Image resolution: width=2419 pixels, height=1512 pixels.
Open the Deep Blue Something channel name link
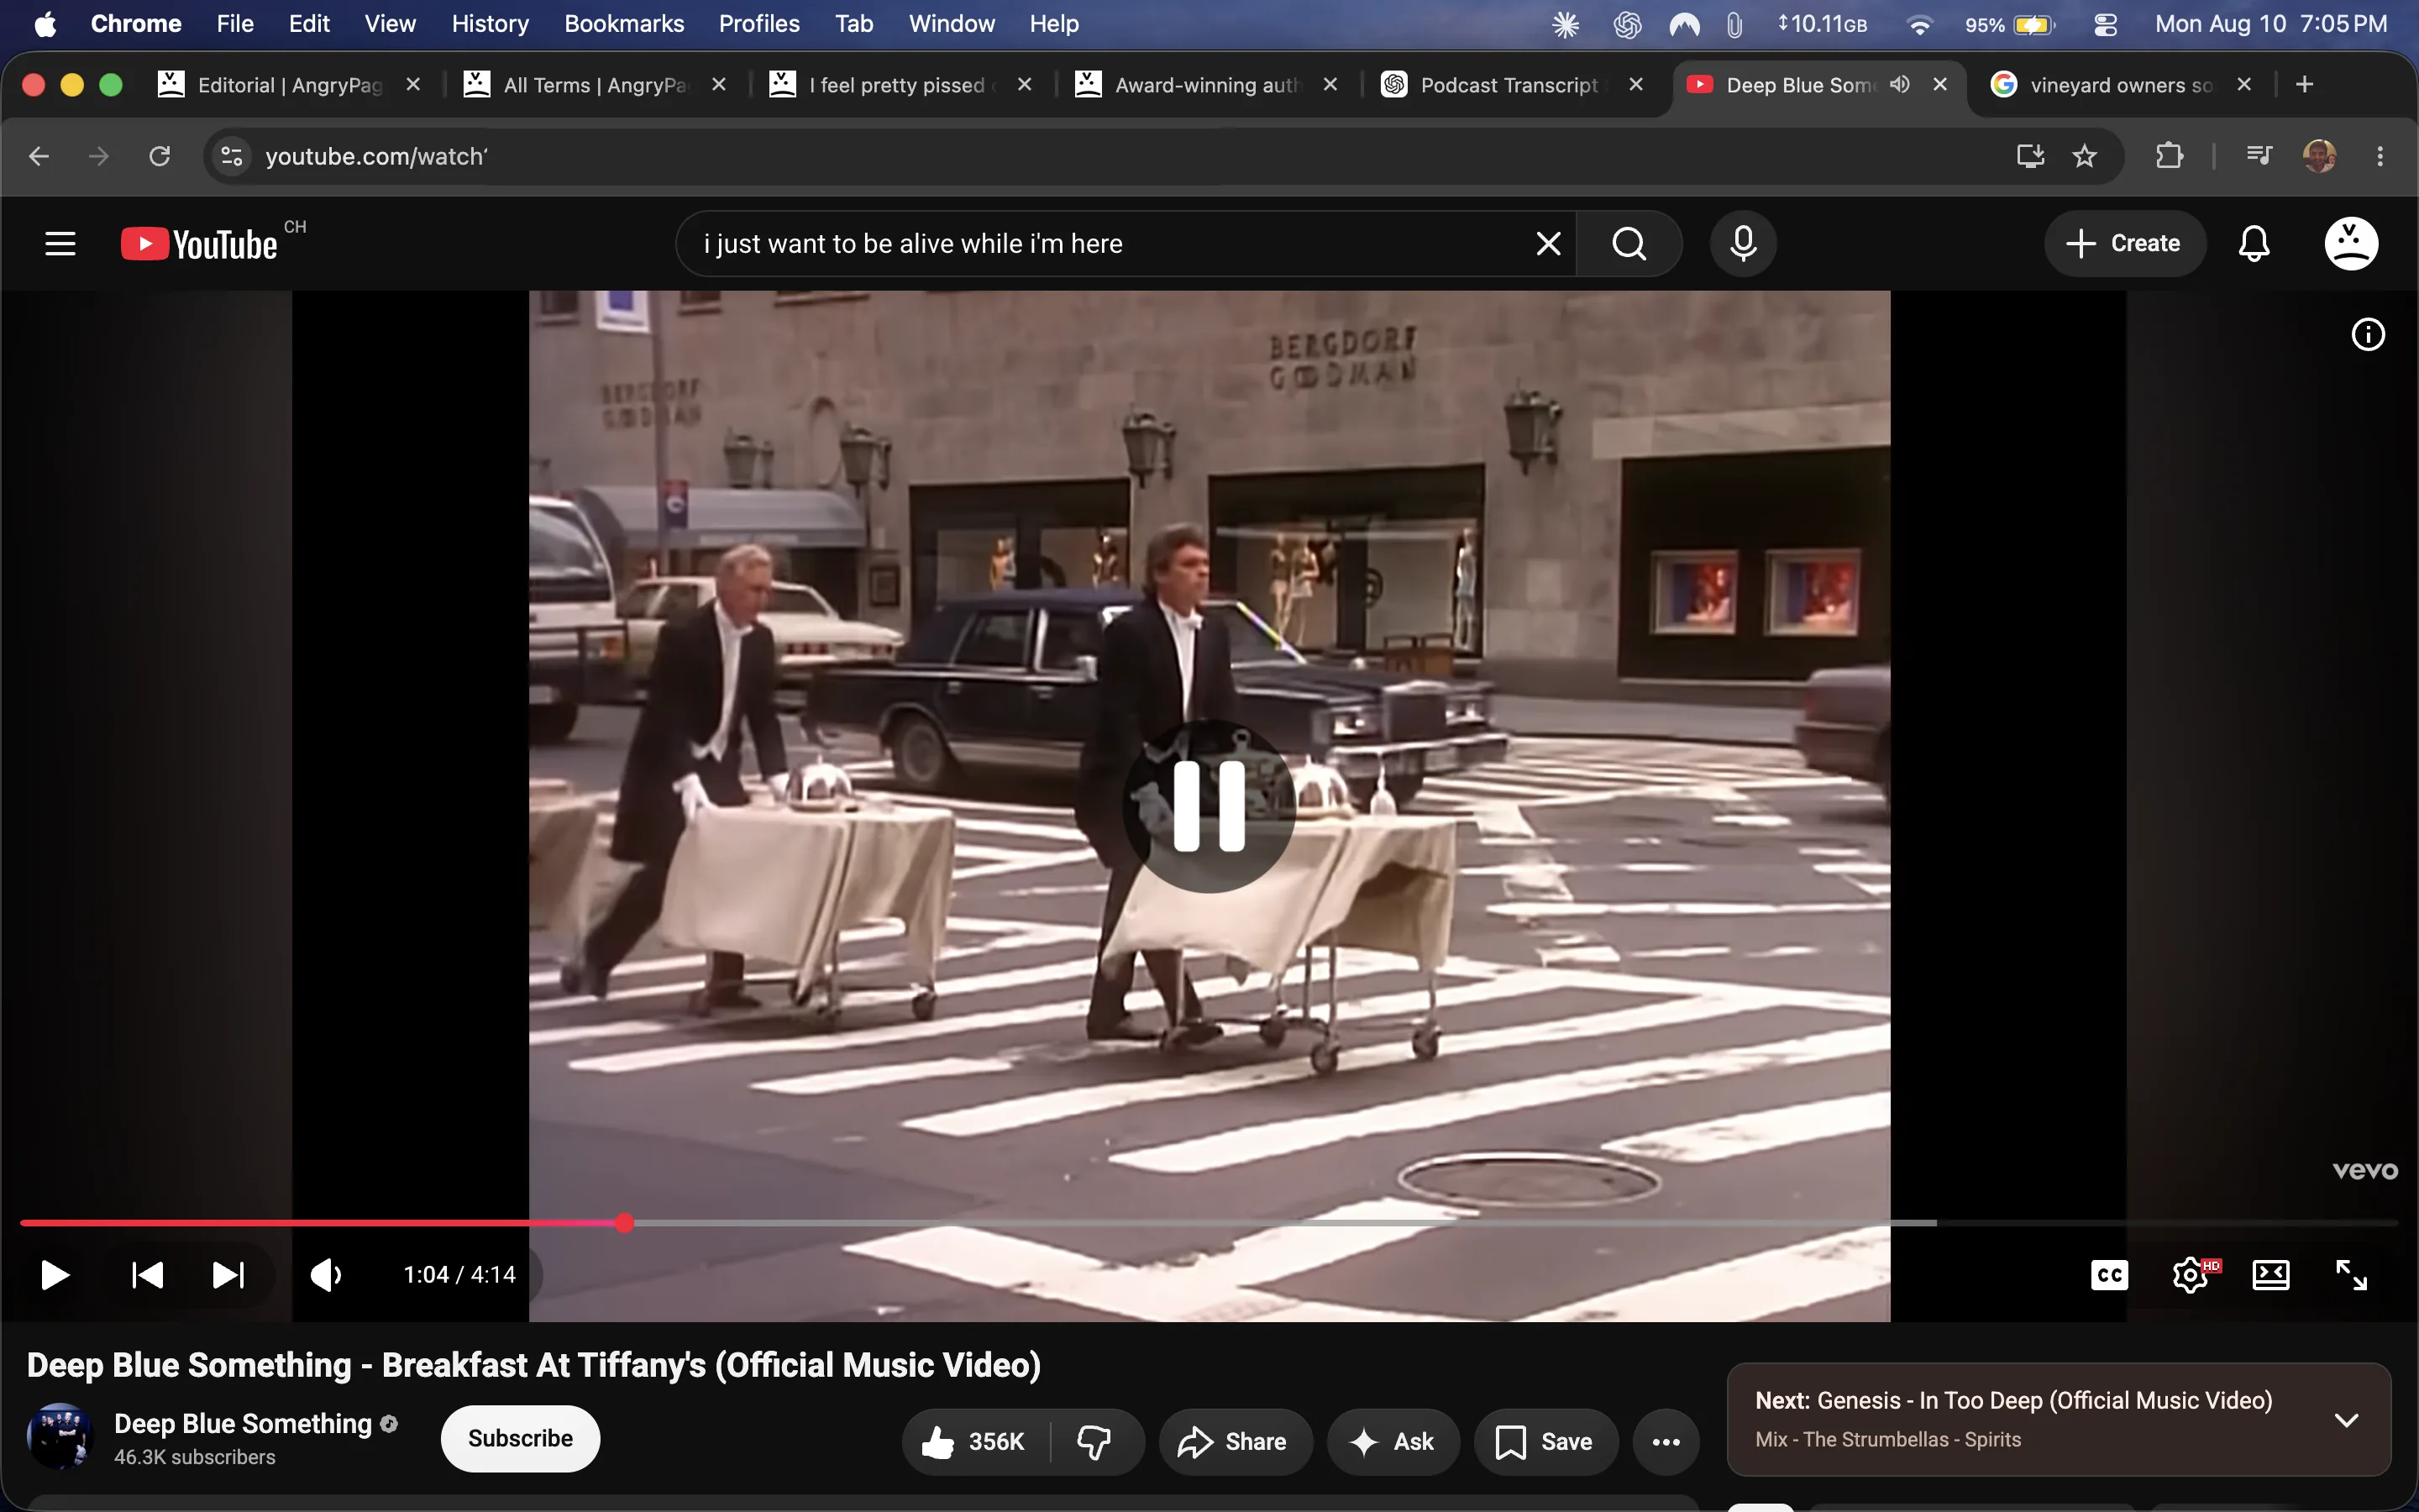(243, 1423)
